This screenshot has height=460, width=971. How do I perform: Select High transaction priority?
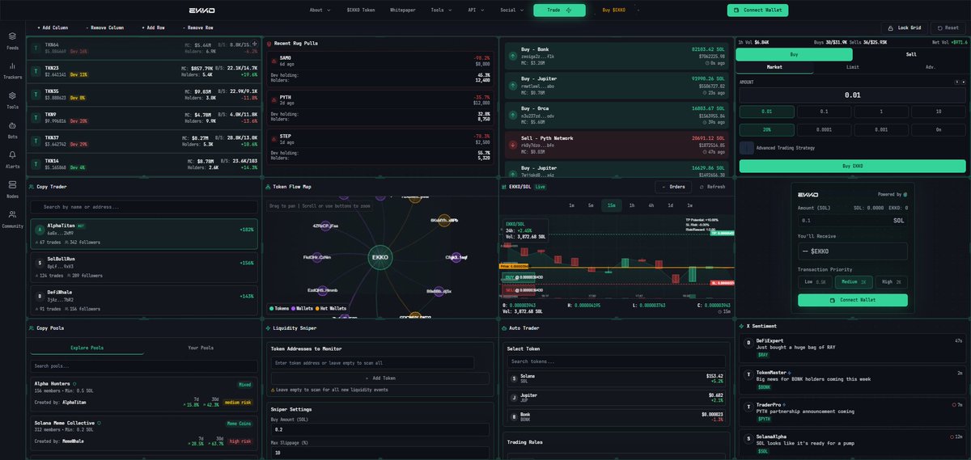[x=891, y=282]
